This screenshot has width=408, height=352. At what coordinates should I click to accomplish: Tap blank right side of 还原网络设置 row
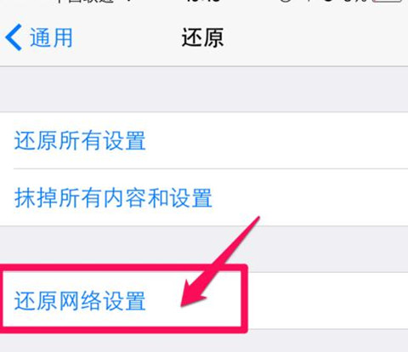328,301
